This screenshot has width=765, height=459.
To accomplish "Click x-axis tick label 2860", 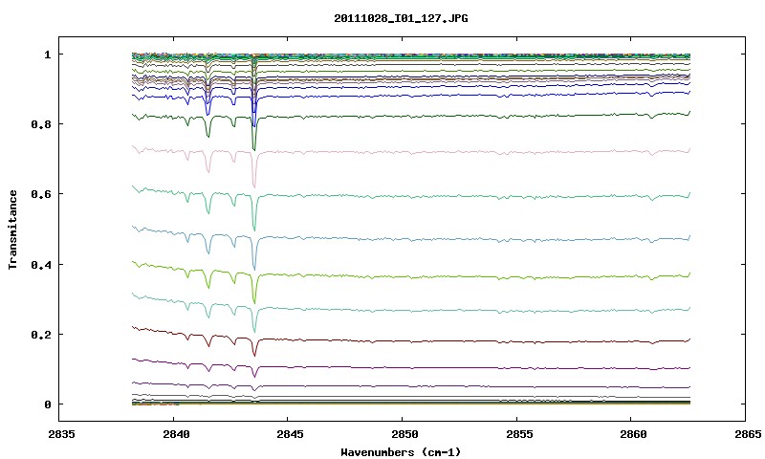I will point(633,434).
